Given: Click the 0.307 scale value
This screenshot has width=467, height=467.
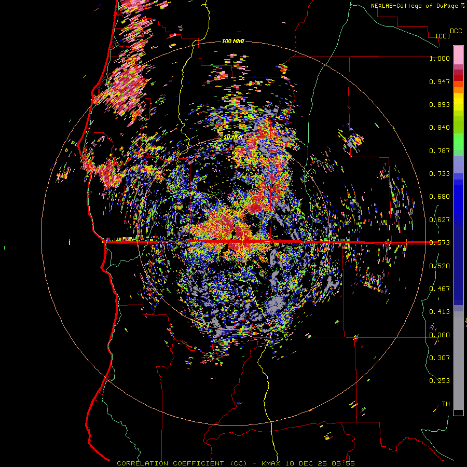Looking at the screenshot, I should (x=439, y=358).
